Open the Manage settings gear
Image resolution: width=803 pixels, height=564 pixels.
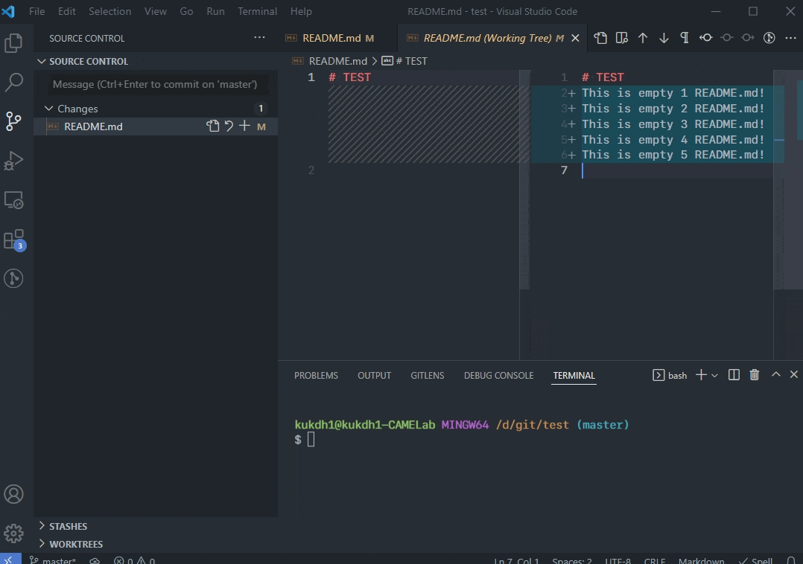pos(14,533)
